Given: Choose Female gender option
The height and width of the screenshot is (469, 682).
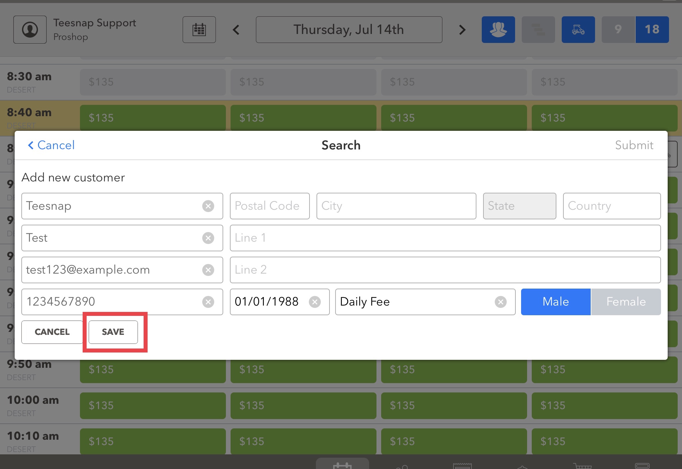Looking at the screenshot, I should coord(626,302).
